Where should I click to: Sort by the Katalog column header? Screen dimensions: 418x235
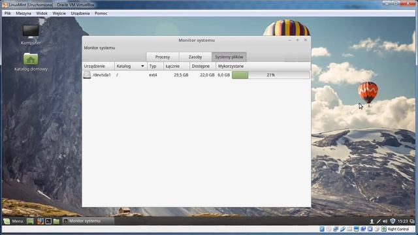tap(131, 66)
